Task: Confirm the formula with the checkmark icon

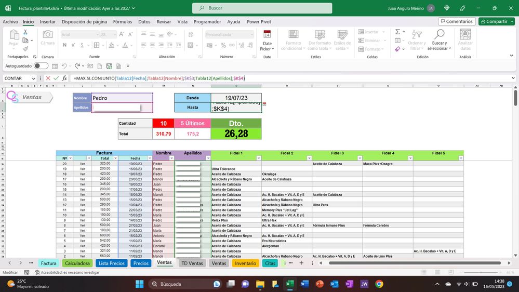Action: 56,78
